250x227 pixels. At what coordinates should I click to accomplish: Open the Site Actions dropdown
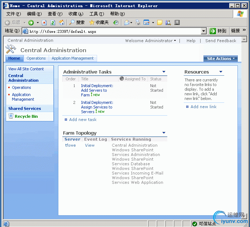221,59
